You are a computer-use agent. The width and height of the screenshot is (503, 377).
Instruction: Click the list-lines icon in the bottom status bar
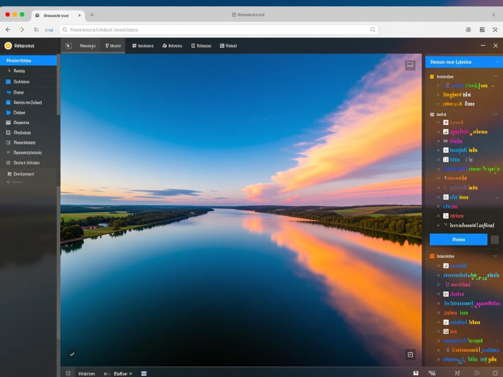(144, 374)
